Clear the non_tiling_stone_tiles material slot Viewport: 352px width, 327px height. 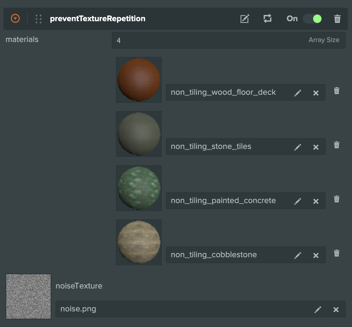tap(316, 146)
